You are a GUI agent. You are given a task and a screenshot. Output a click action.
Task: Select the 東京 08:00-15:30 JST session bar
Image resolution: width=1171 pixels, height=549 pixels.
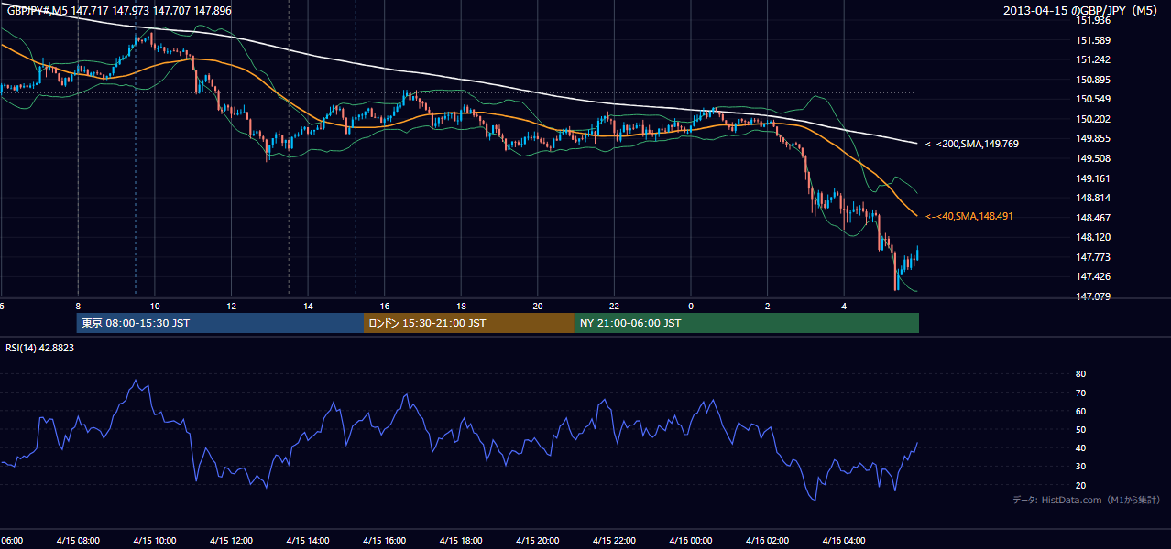[x=221, y=323]
